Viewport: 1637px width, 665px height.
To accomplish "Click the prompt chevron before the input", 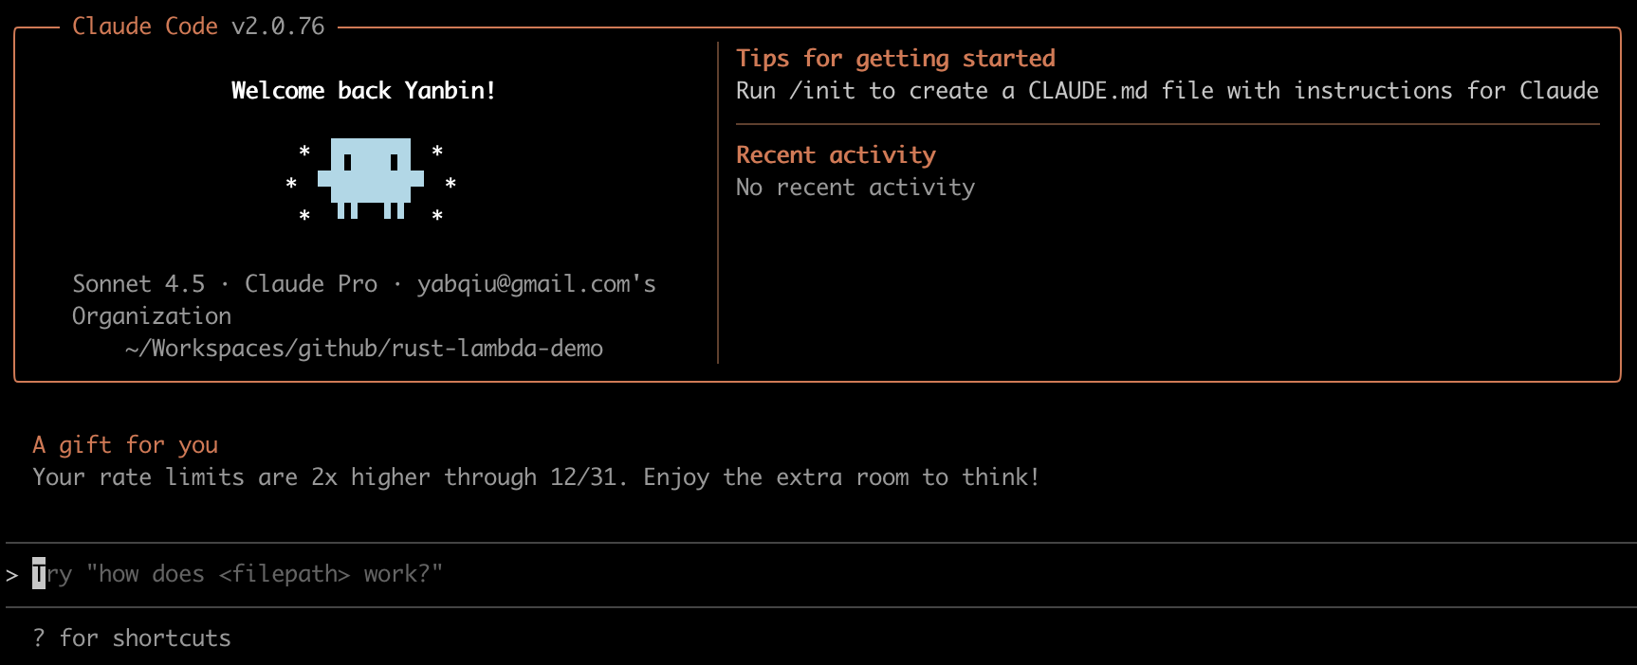I will (x=11, y=575).
